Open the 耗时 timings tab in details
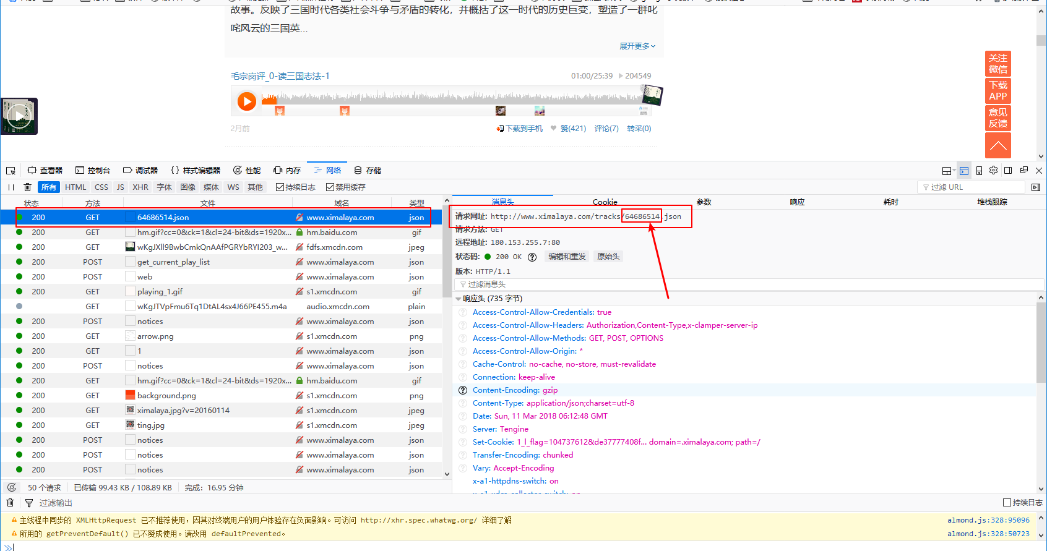Viewport: 1047px width, 551px height. (890, 202)
